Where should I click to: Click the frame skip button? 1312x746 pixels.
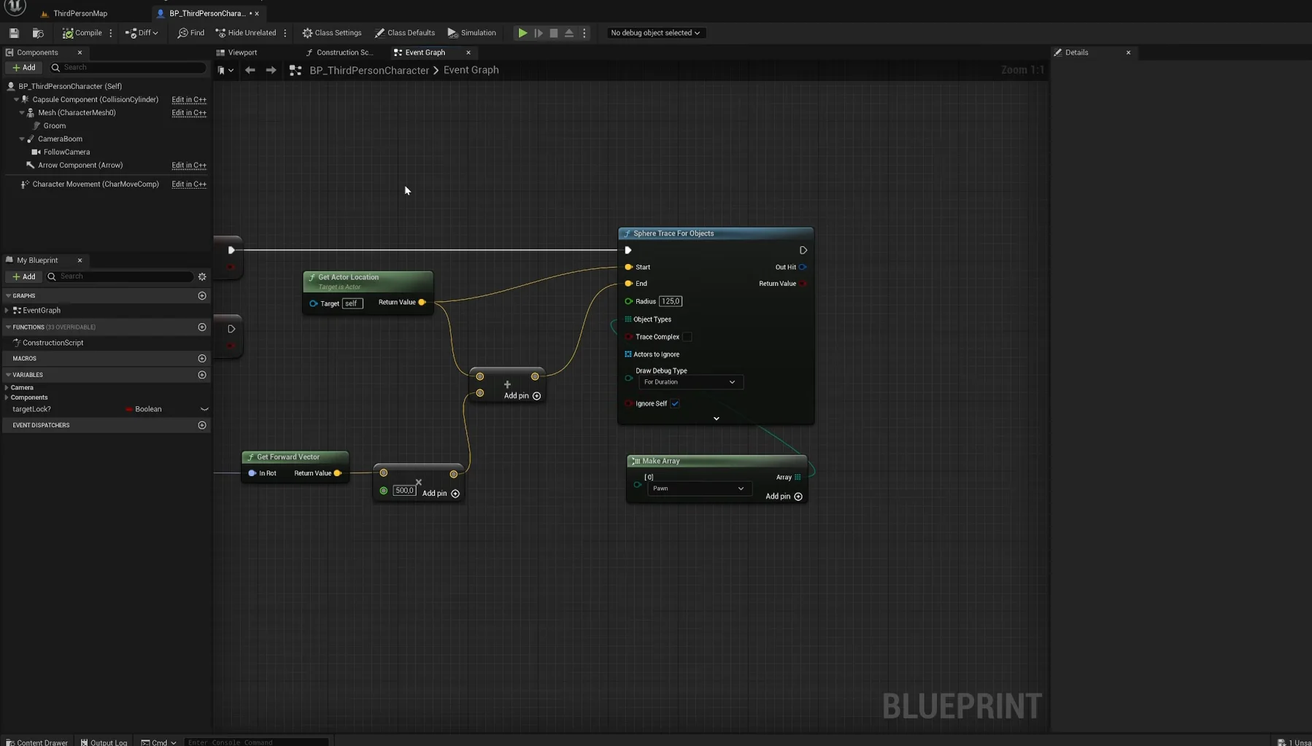point(539,33)
